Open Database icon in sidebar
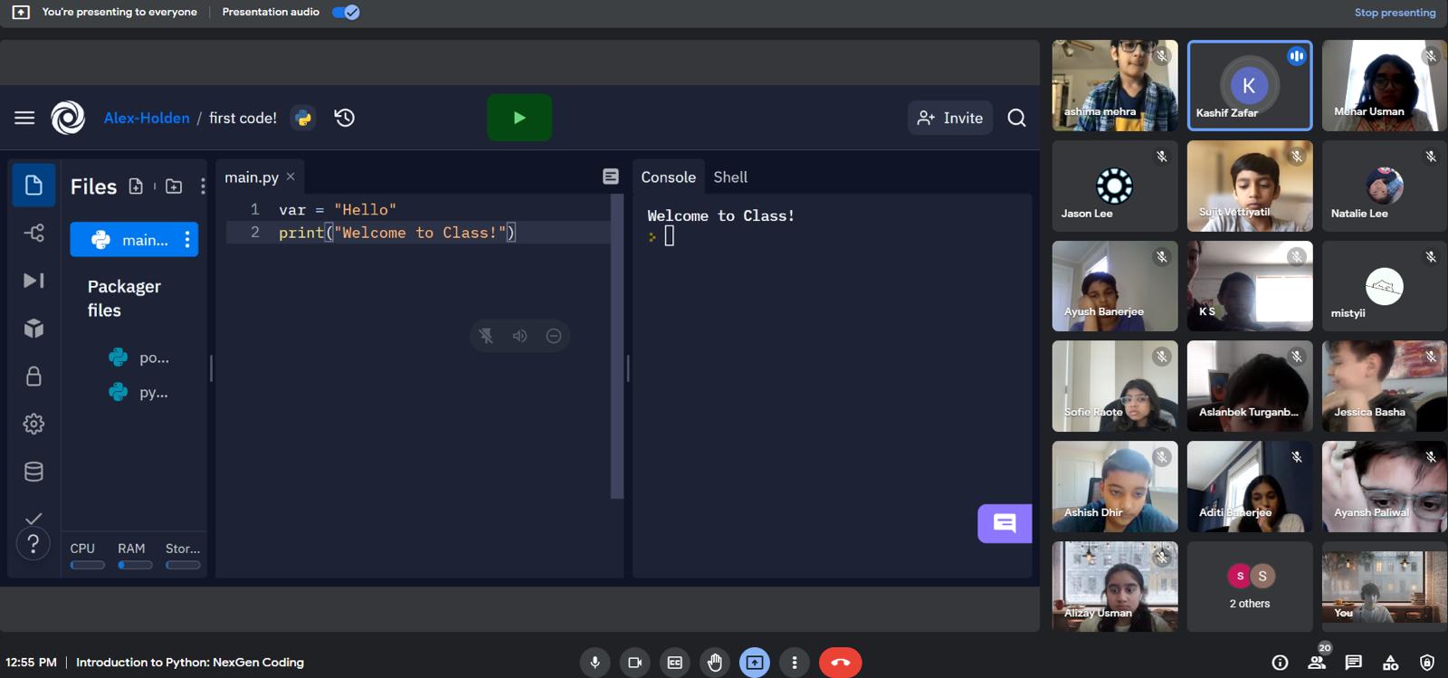Image resolution: width=1448 pixels, height=678 pixels. 33,472
